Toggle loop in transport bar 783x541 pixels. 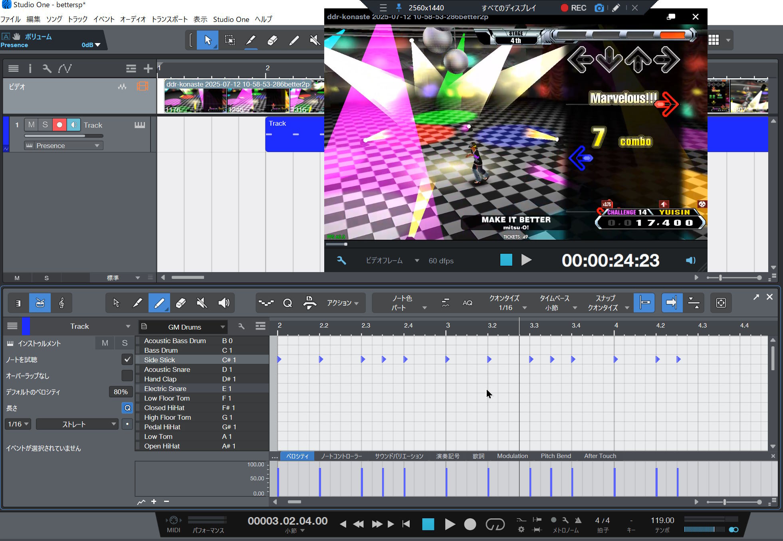[495, 524]
